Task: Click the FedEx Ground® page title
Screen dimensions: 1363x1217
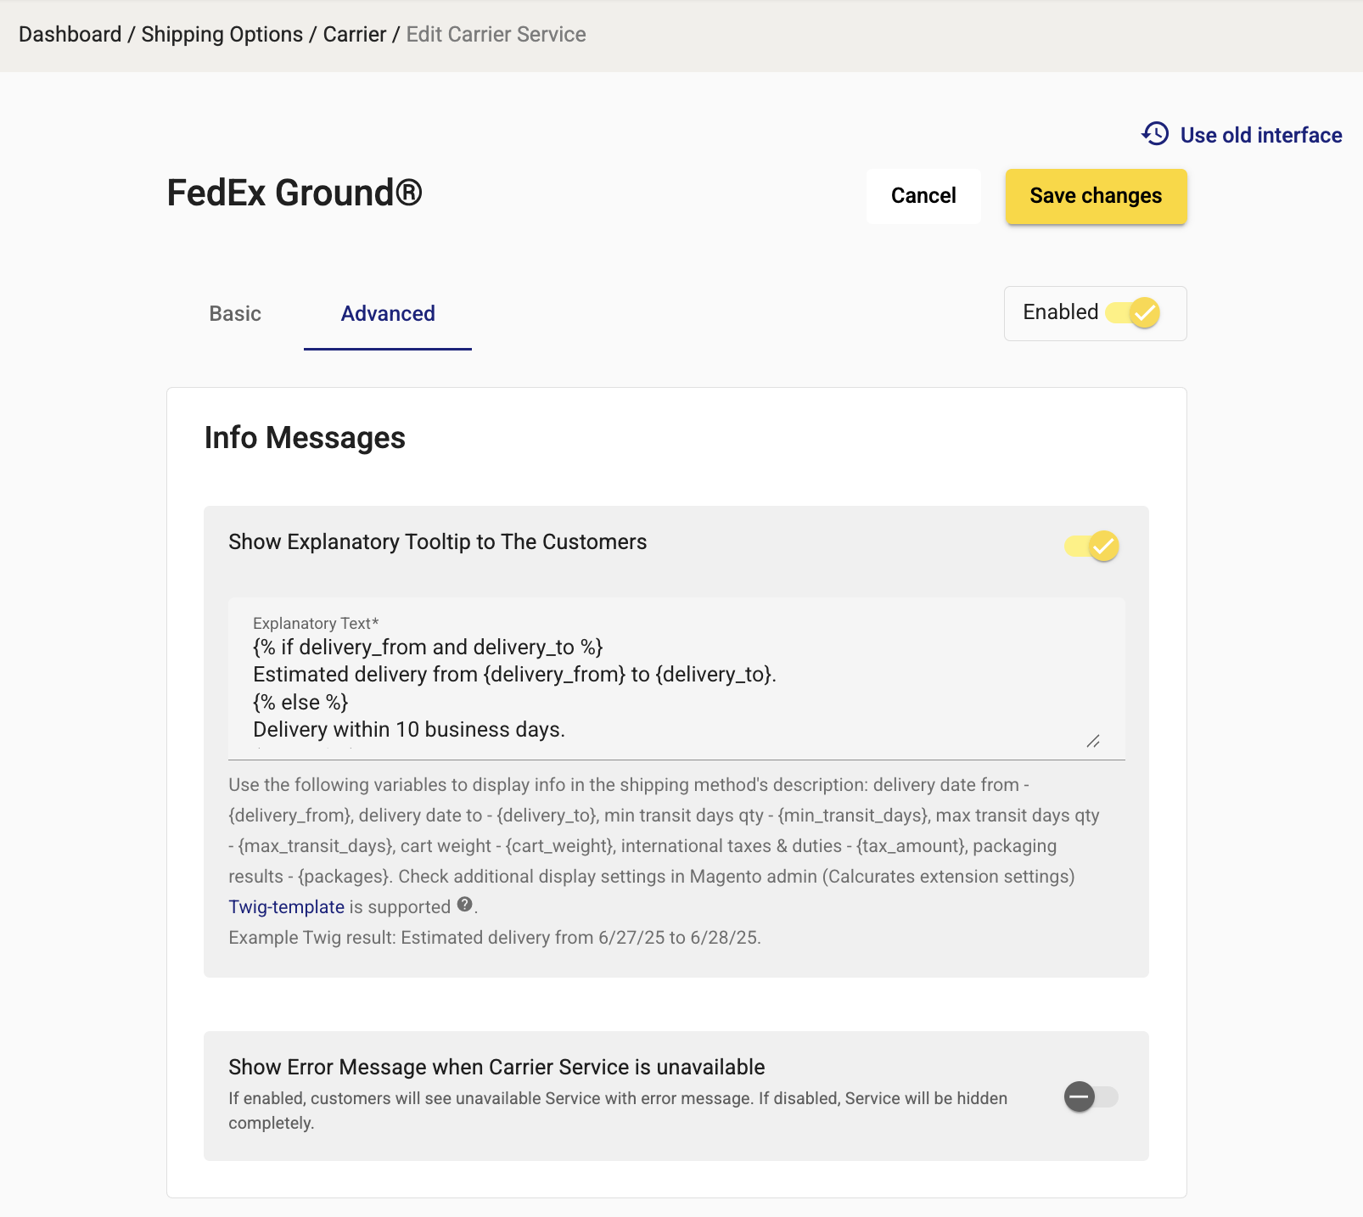Action: click(294, 193)
